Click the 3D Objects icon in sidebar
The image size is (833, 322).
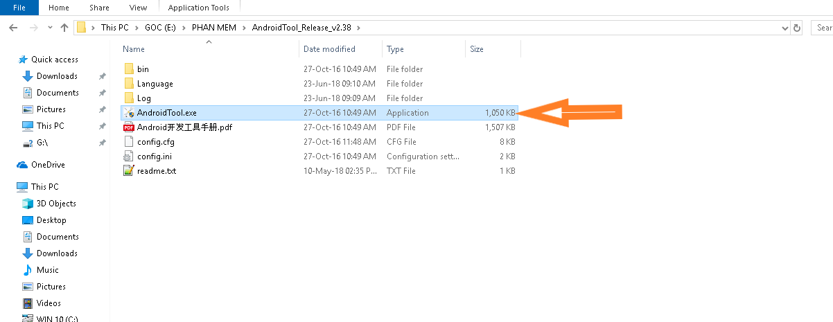pos(28,204)
